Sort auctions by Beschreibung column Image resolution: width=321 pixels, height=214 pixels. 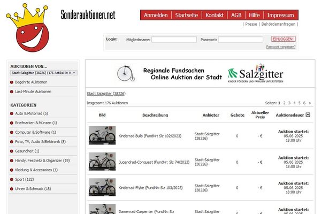point(155,115)
